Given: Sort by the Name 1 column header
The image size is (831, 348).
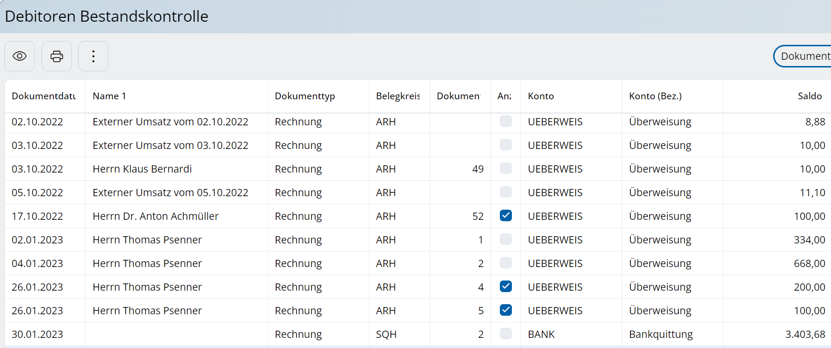Looking at the screenshot, I should (x=109, y=96).
